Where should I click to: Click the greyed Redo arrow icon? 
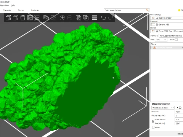pos(111,18)
